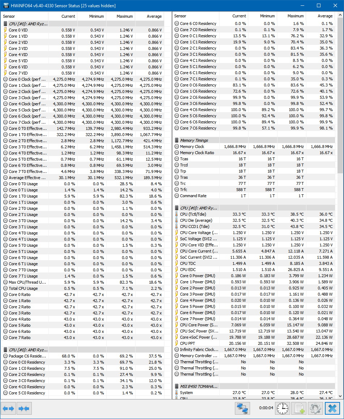Open sensor settings with the gear icon
Screen dimensions: 344x419
pyautogui.click(x=315, y=409)
